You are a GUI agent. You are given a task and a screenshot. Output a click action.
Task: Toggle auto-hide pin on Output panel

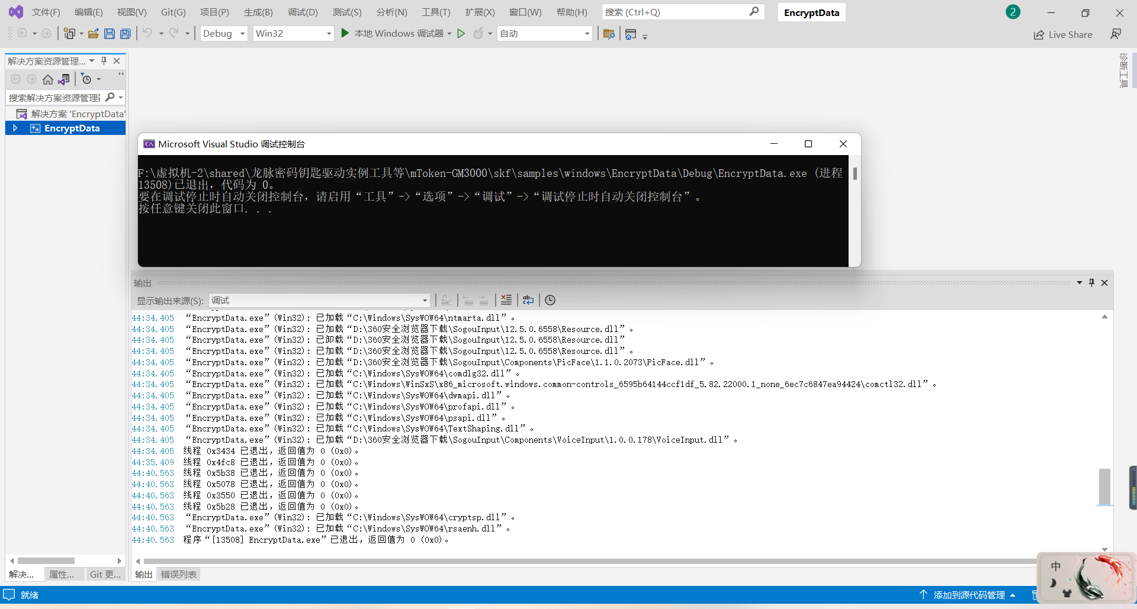coord(1092,283)
